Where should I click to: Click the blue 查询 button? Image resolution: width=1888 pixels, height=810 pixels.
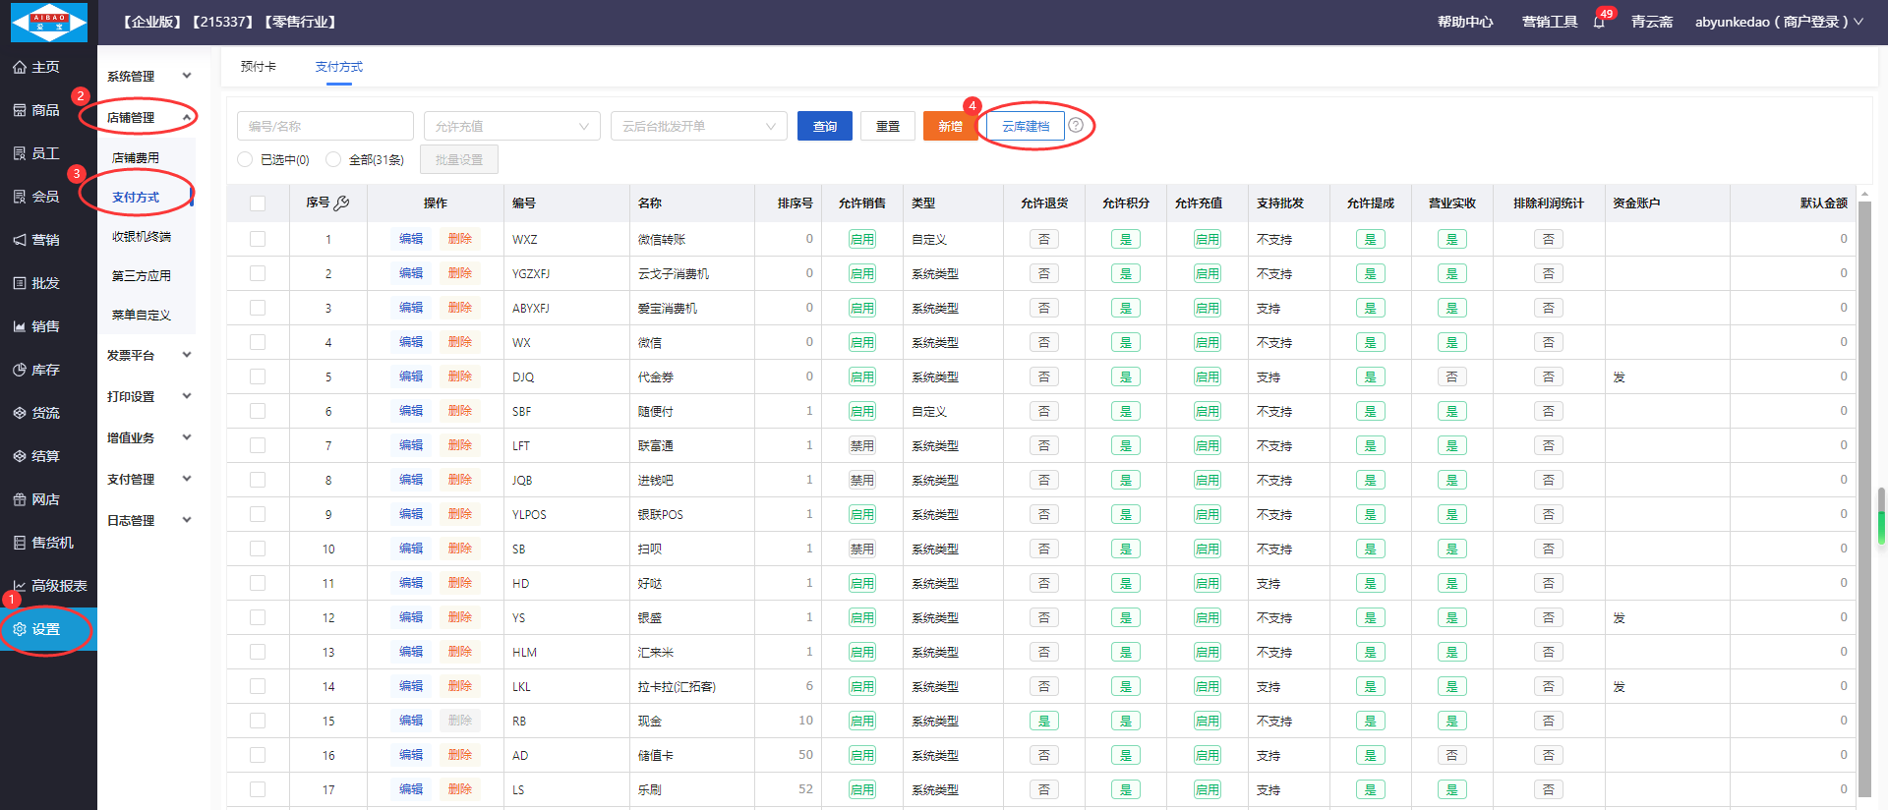point(824,126)
